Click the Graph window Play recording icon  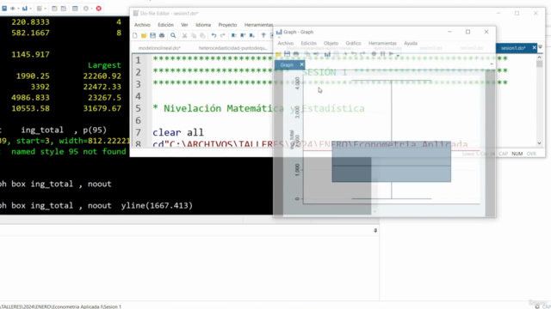click(391, 54)
